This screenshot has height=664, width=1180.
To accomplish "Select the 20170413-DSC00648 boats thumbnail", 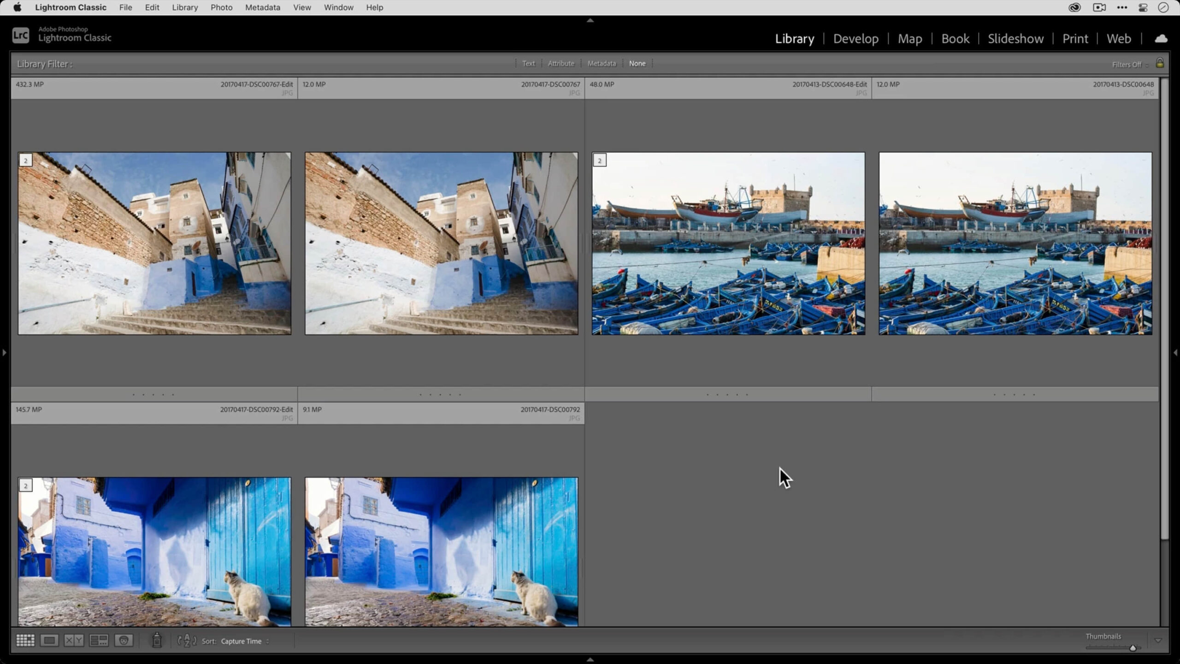I will tap(1015, 243).
